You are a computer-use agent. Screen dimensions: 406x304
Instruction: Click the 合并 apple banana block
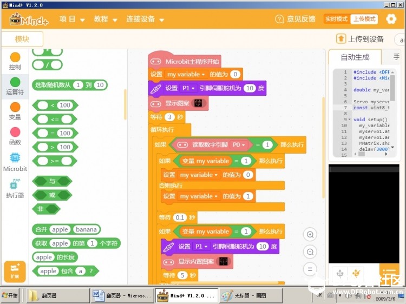point(66,229)
